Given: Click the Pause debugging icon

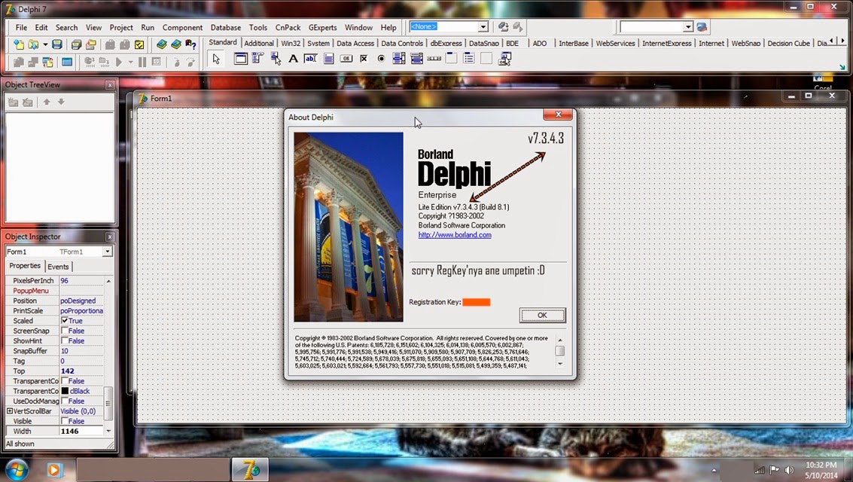Looking at the screenshot, I should [x=142, y=62].
